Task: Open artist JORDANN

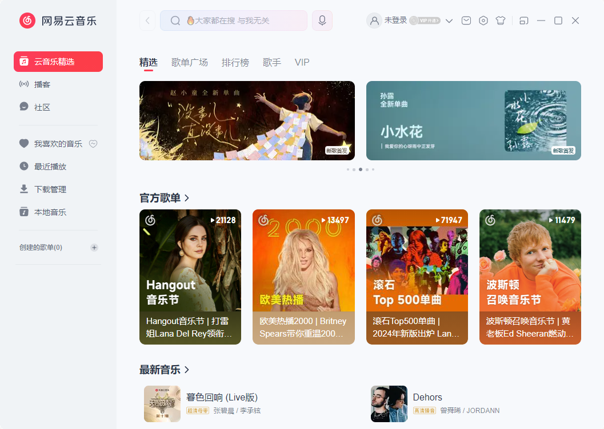Action: point(483,411)
